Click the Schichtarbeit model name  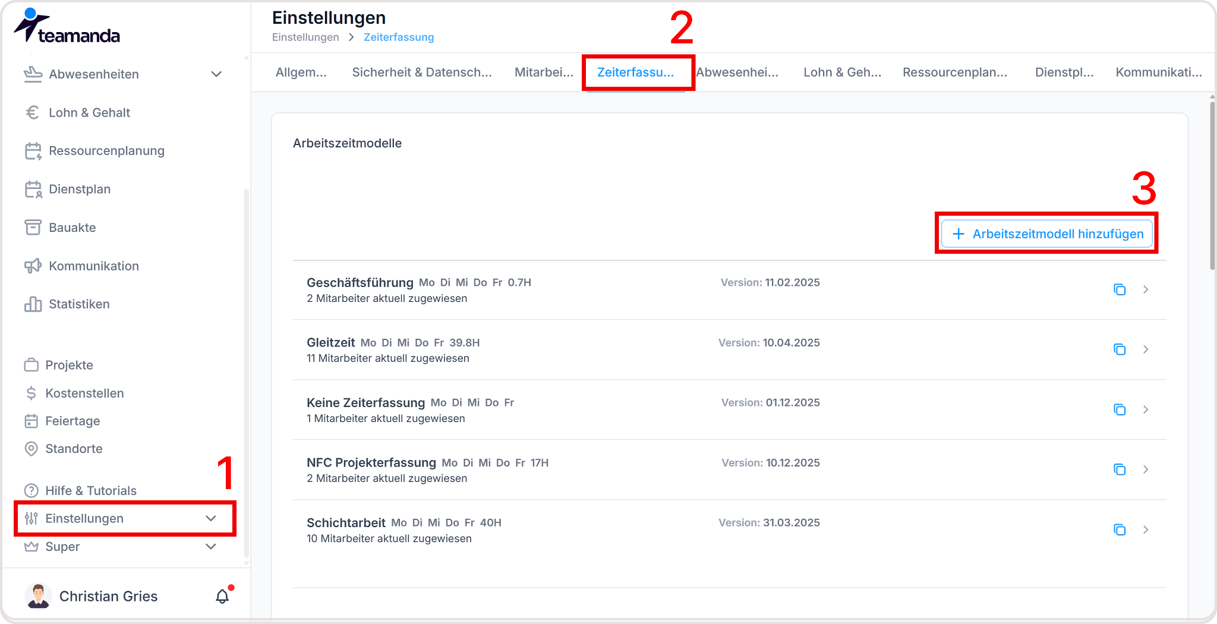click(x=346, y=523)
